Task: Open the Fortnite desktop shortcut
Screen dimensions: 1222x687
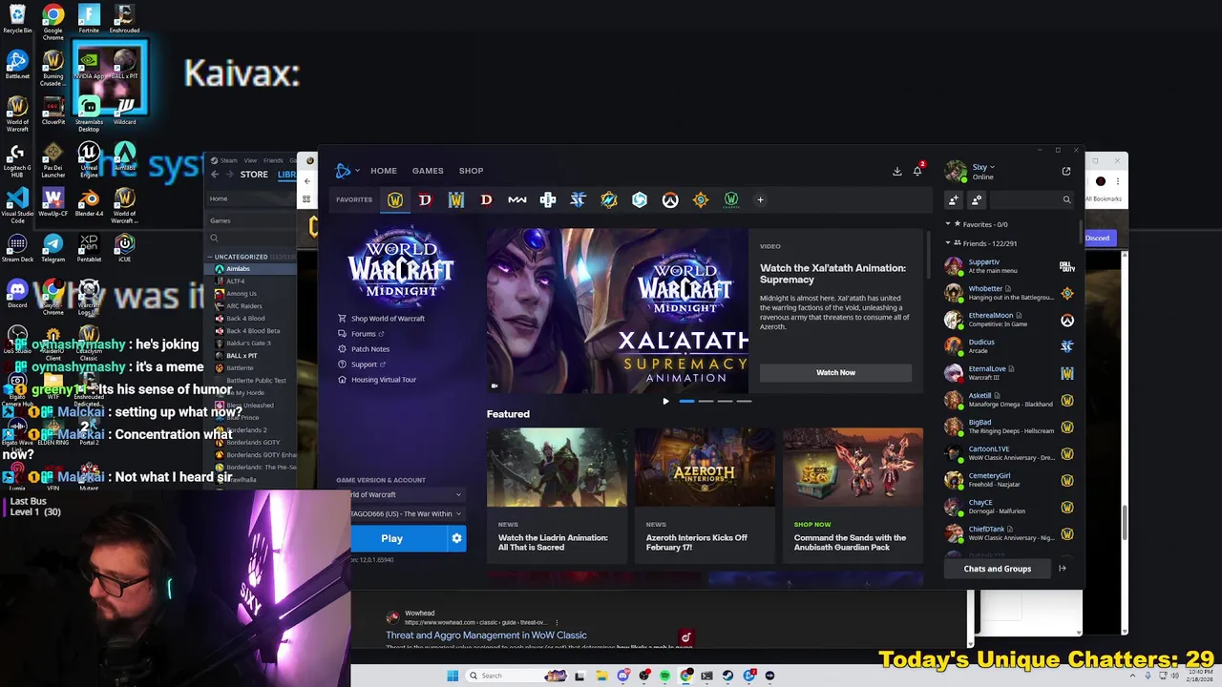Action: [89, 19]
